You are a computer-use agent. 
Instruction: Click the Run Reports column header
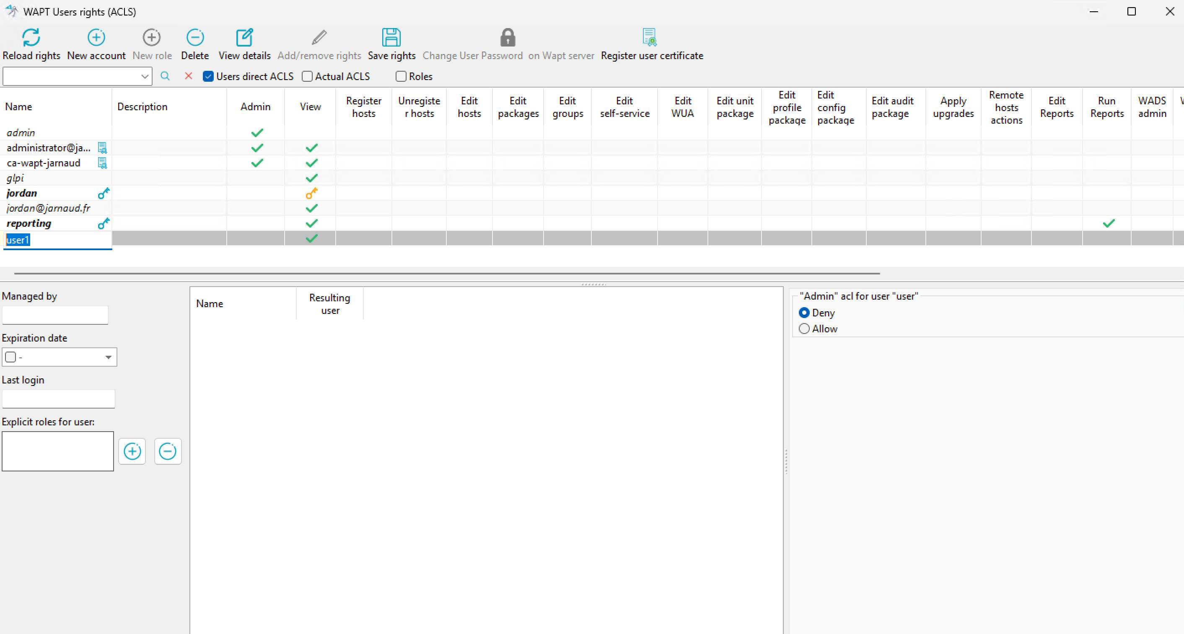[x=1107, y=107]
